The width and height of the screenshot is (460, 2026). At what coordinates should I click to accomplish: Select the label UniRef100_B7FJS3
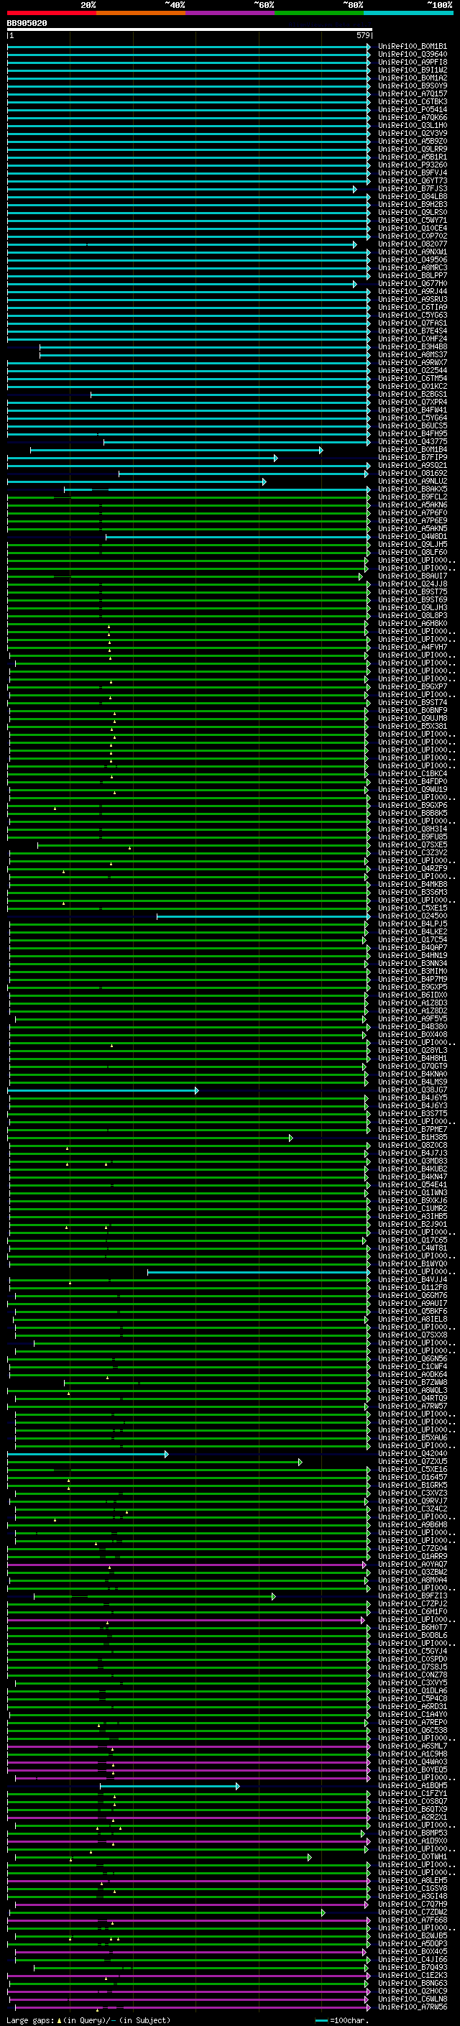[x=413, y=189]
